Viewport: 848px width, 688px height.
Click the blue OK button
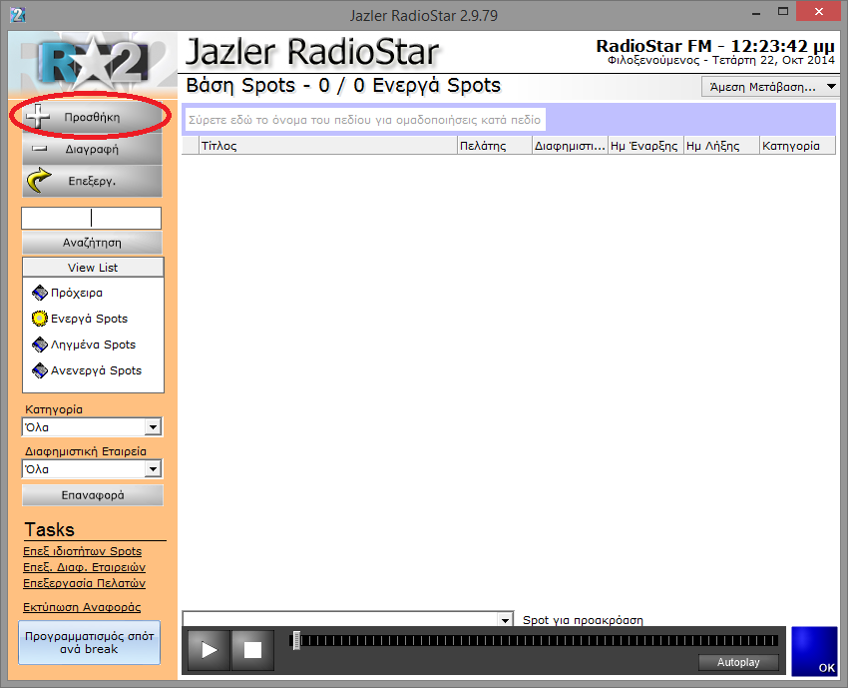pyautogui.click(x=814, y=651)
